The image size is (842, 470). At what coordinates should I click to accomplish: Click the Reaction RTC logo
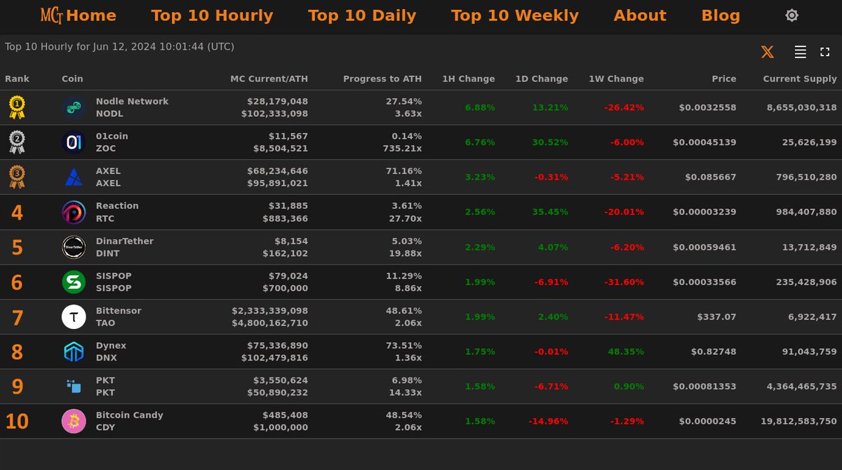[74, 212]
